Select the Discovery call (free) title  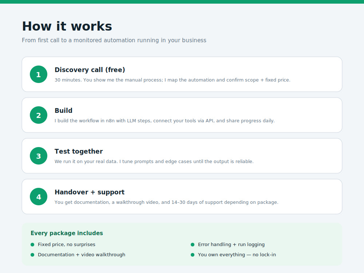90,70
